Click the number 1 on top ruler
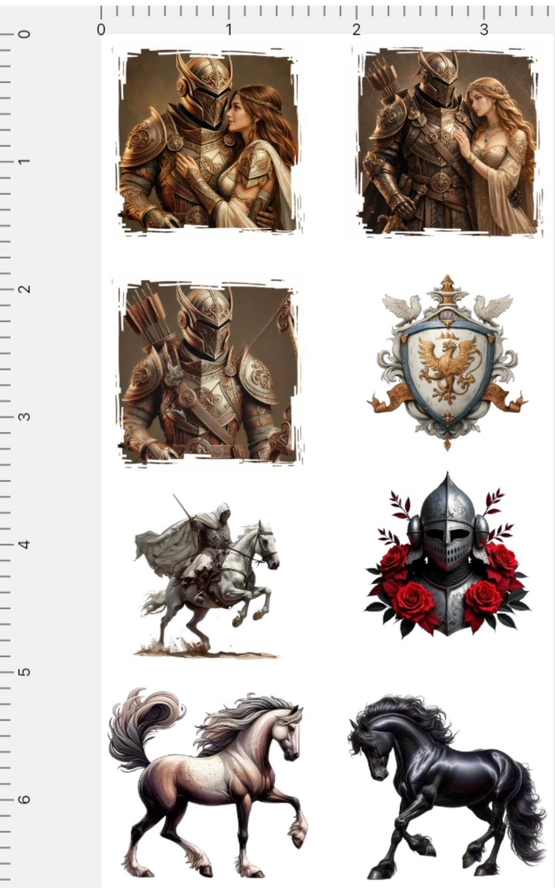 point(229,30)
